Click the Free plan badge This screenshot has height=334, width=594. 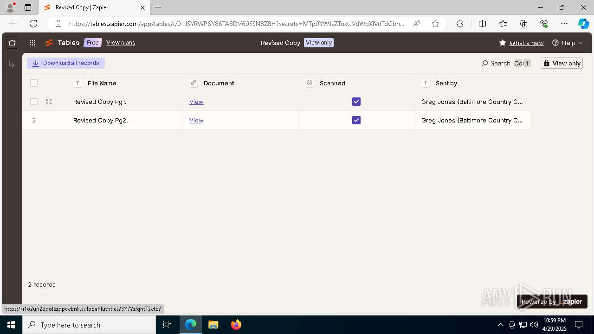pyautogui.click(x=93, y=43)
